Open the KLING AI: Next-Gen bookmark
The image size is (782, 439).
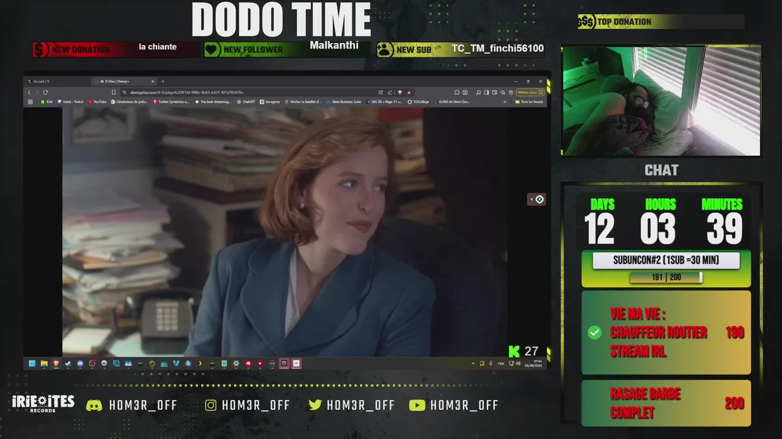click(452, 102)
